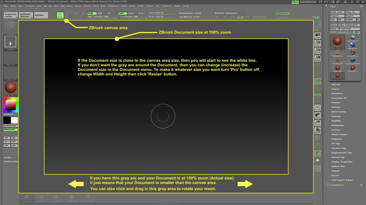The height and width of the screenshot is (205, 366).
Task: Toggle Zadd sculpt mode
Action: tap(122, 13)
